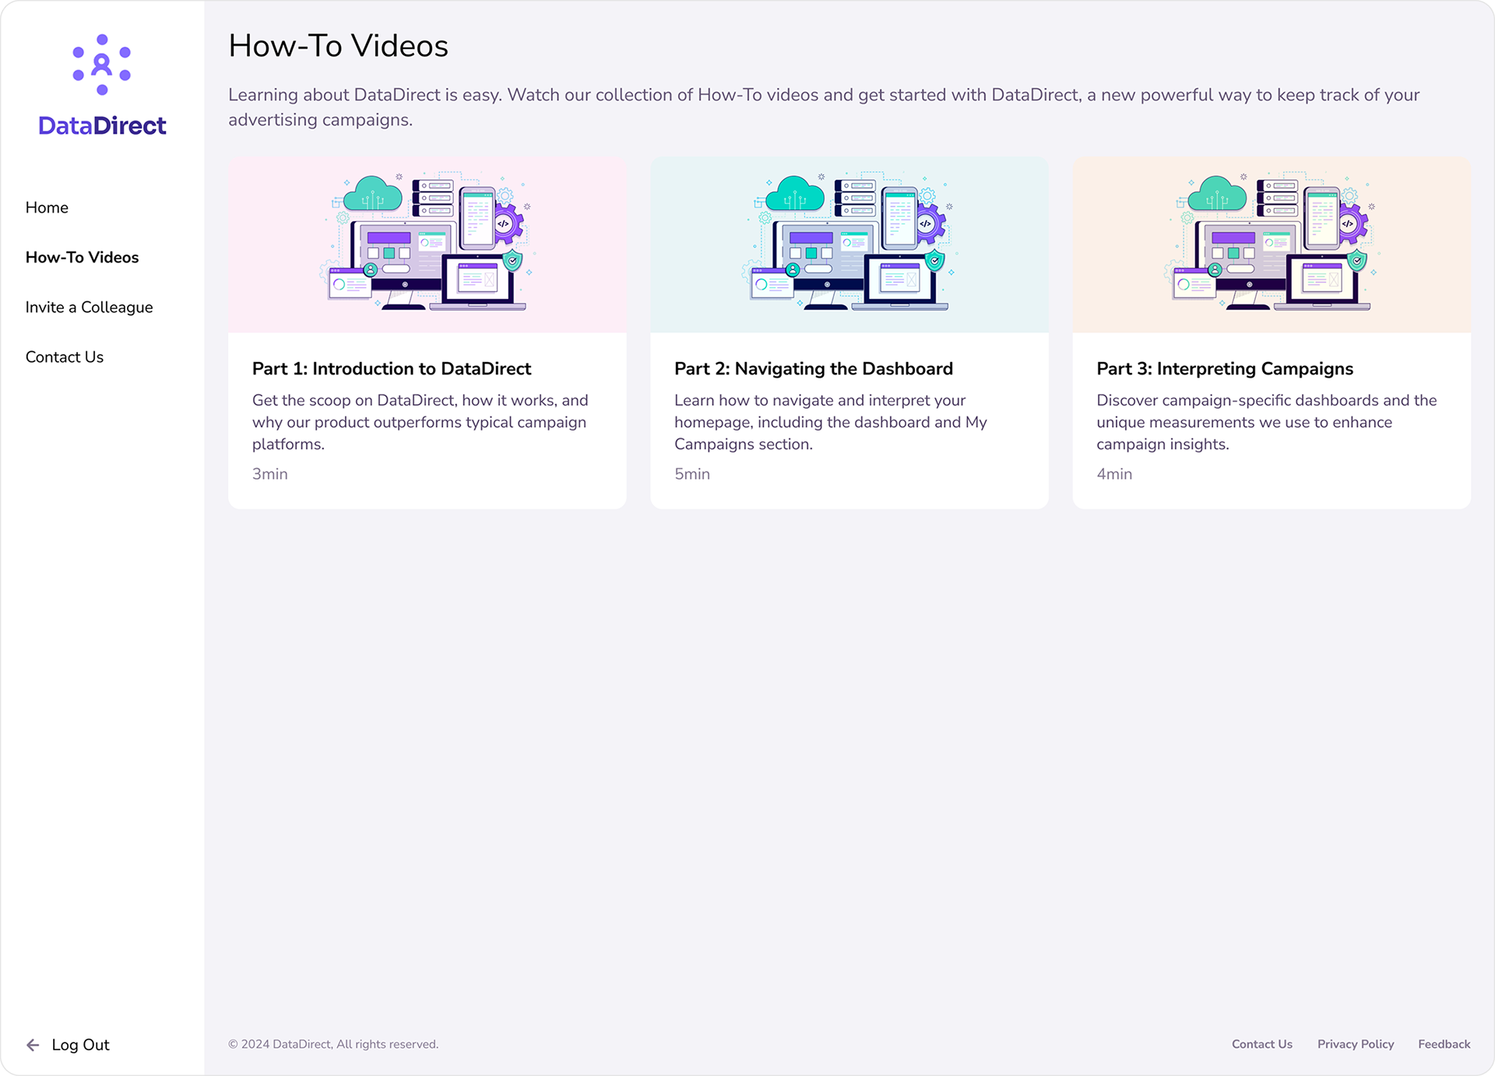Click Part 3: Interpreting Campaigns title
1495x1076 pixels.
click(x=1224, y=369)
